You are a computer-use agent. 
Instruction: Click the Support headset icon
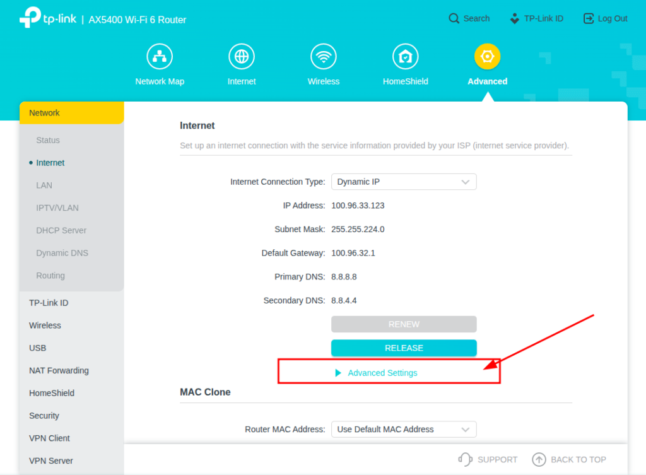pos(466,459)
